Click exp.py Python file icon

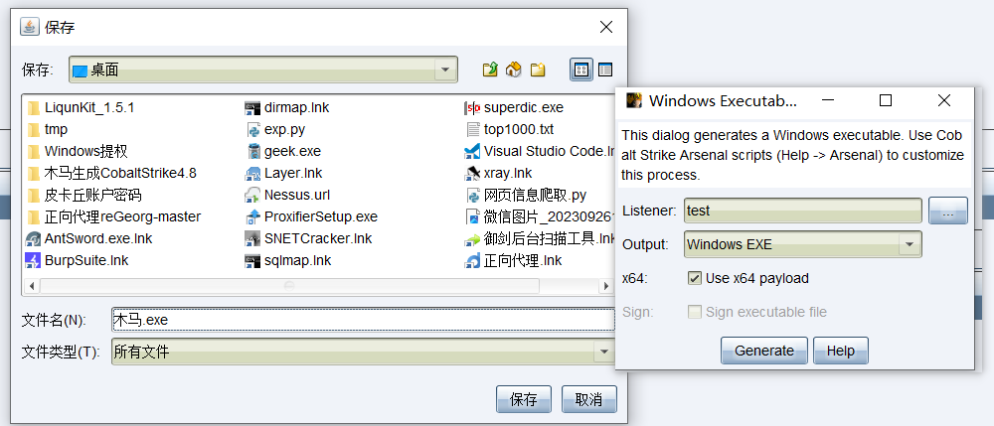tap(252, 130)
